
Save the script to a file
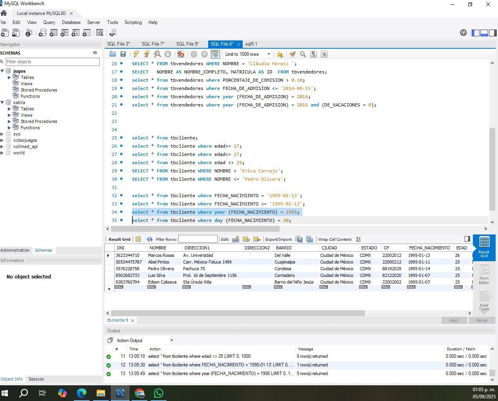[x=123, y=54]
